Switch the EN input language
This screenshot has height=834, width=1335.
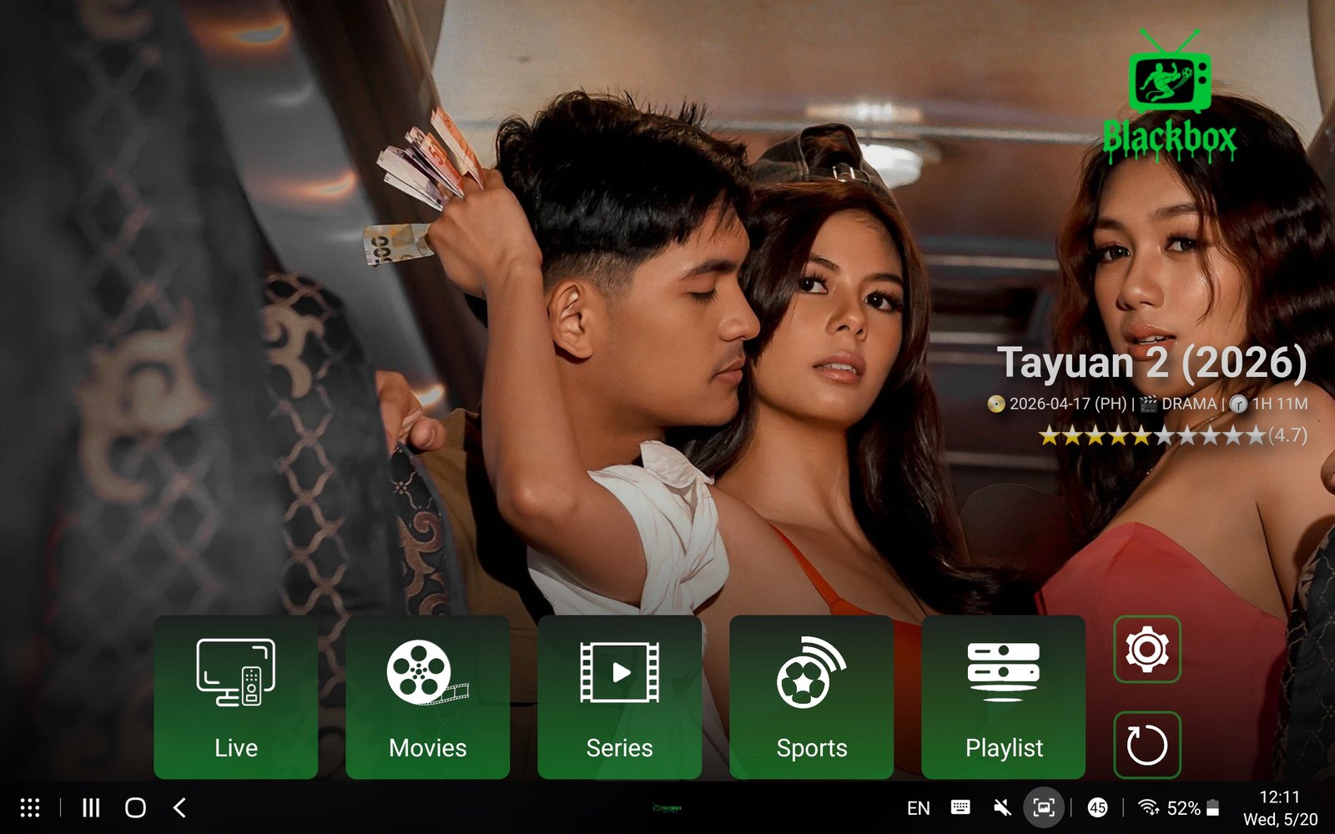coord(919,807)
